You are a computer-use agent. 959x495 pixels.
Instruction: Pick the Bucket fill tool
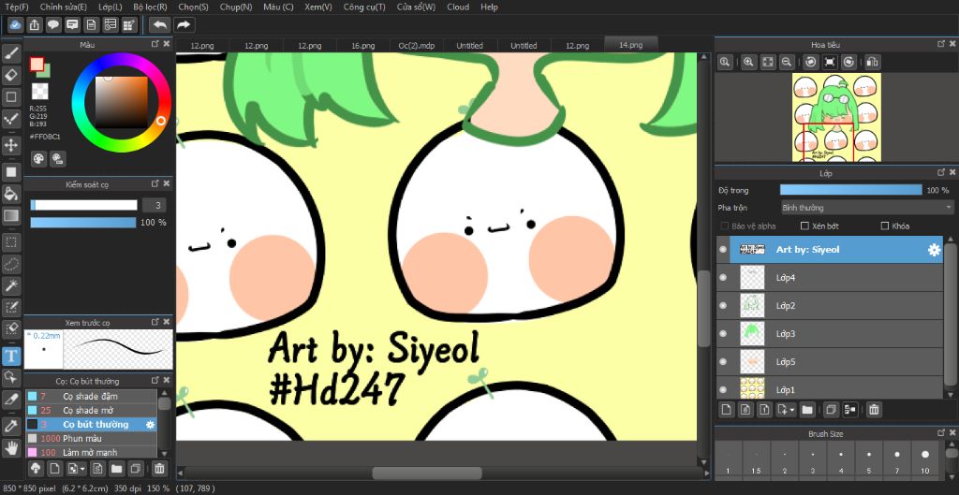tap(12, 194)
